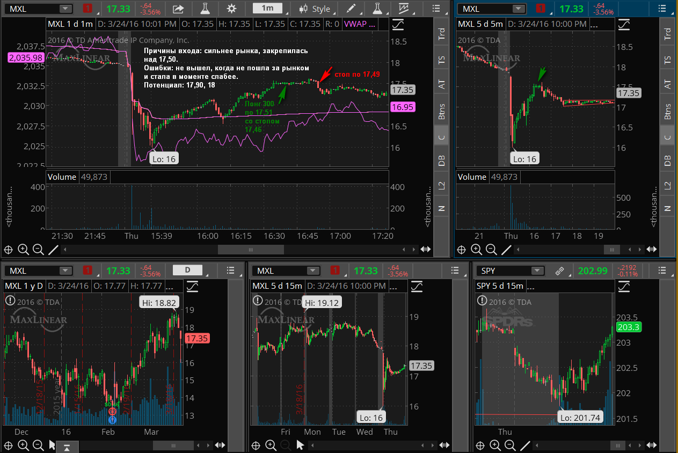Open list menu icon of the MXL daily panel

(x=231, y=271)
